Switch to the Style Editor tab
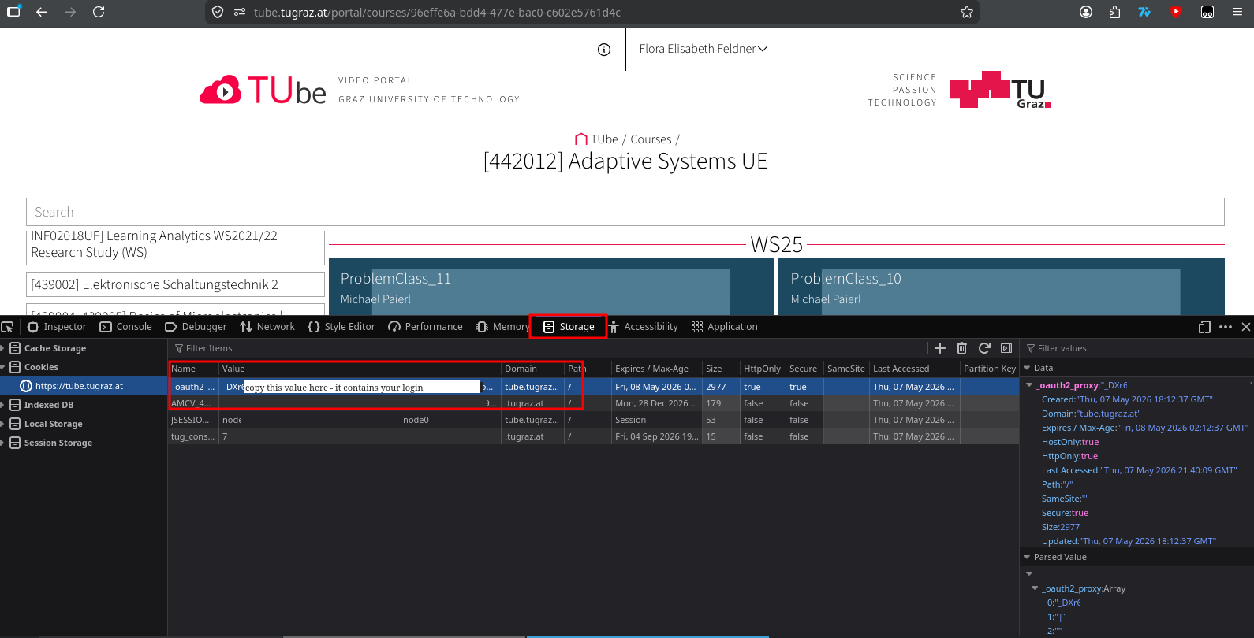 (341, 327)
